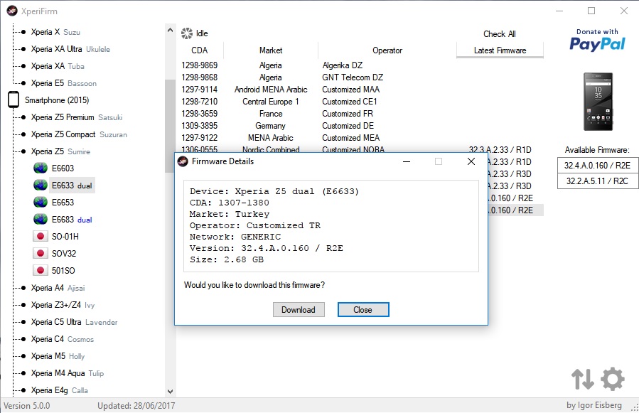Viewport: 639px width, 413px height.
Task: Select Xperia X Suzu in tree
Action: pos(55,32)
